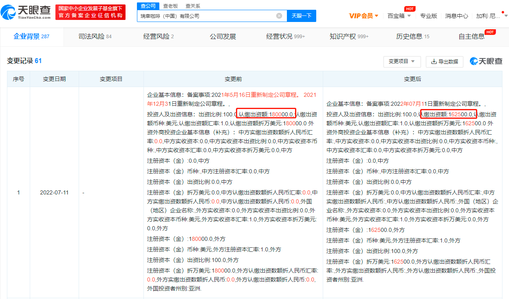Click the download icon on 导出数据
The width and height of the screenshot is (509, 299).
(x=434, y=61)
